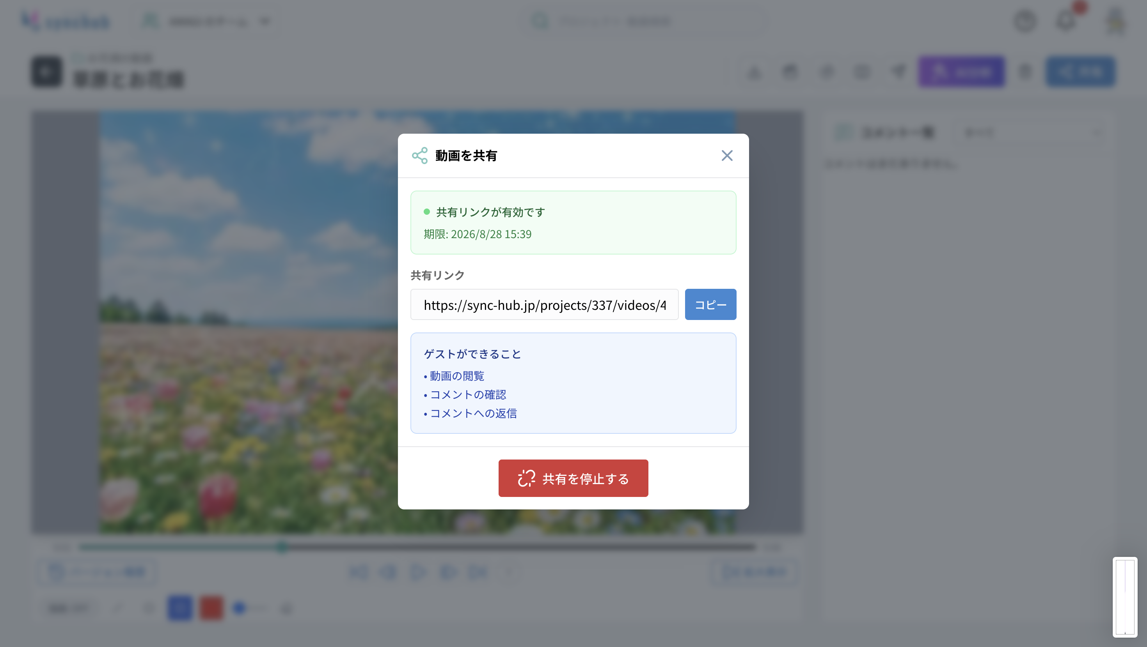Click the blurred play button in playback controls
1147x647 pixels.
418,572
